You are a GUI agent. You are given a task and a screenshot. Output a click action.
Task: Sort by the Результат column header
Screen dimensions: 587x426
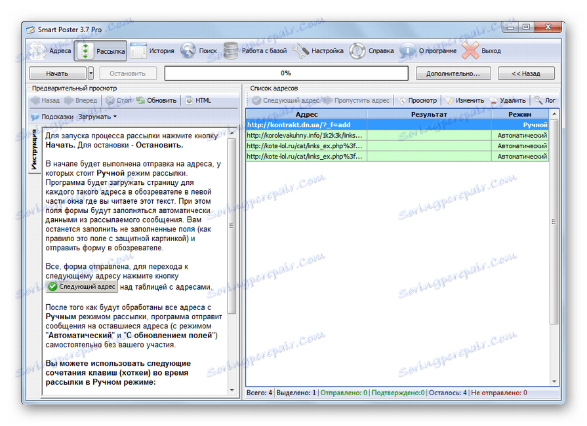(429, 114)
